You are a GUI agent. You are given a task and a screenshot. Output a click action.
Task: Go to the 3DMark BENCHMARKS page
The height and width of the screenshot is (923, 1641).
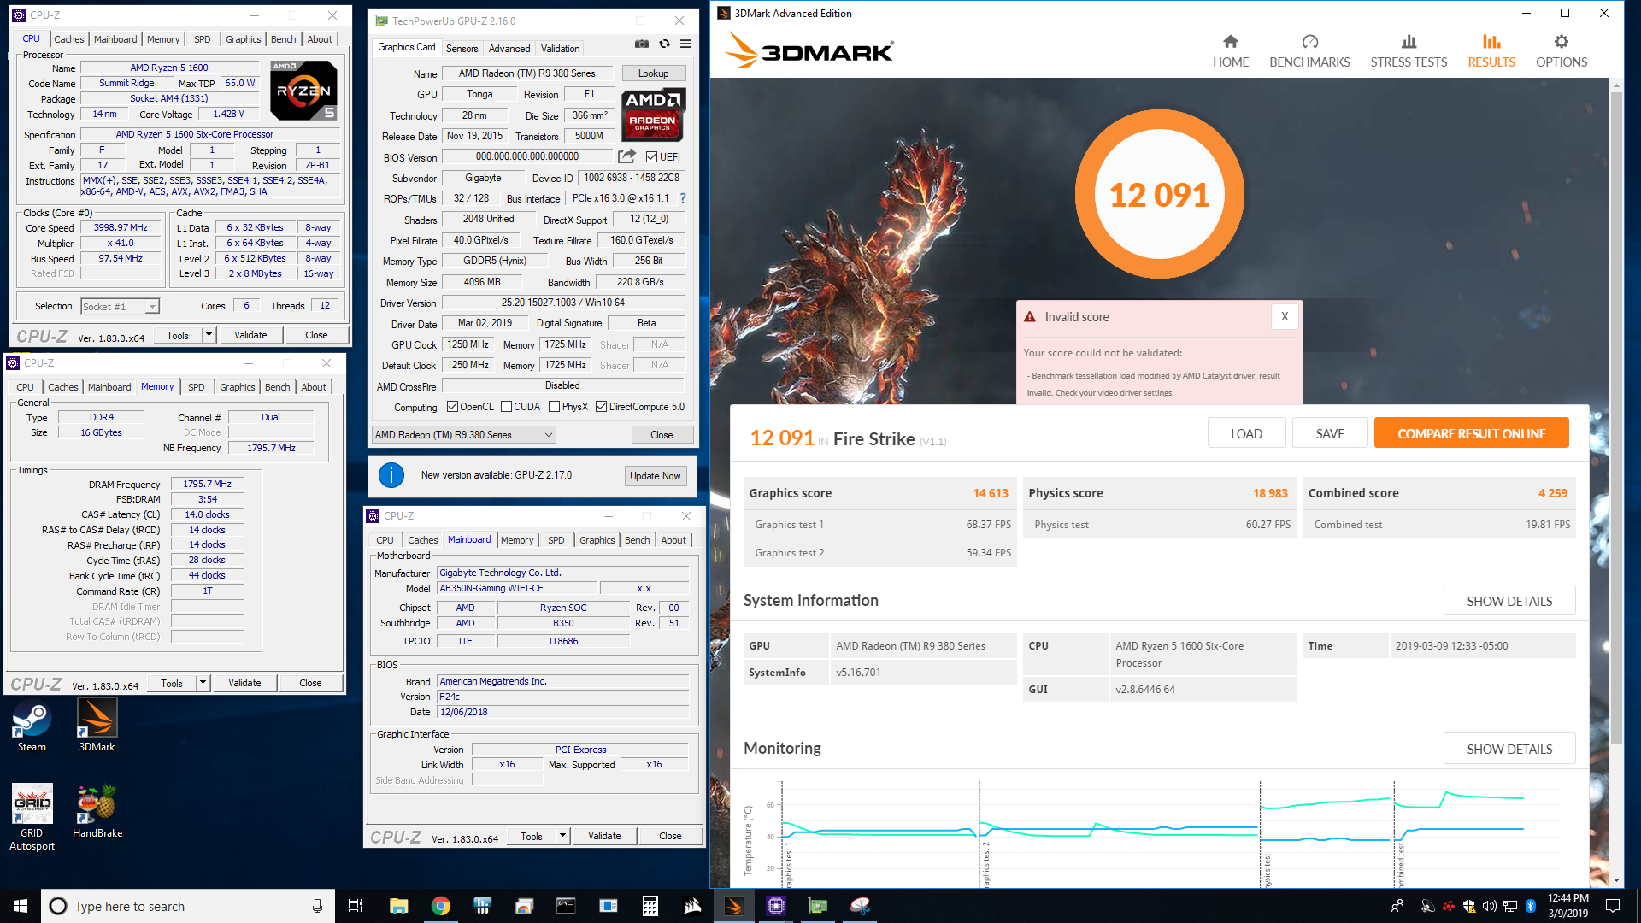click(x=1309, y=51)
